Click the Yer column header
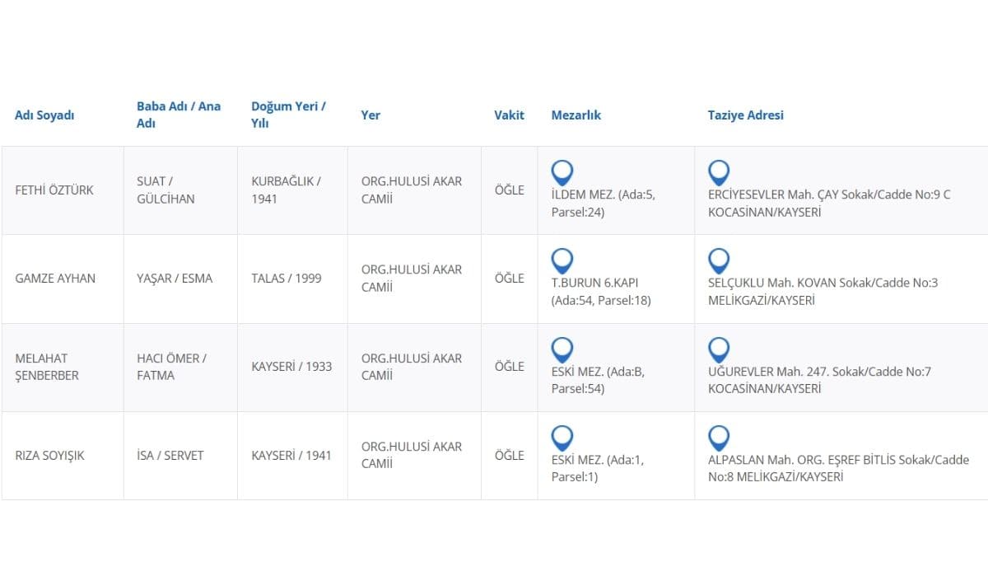The width and height of the screenshot is (988, 581). tap(370, 115)
